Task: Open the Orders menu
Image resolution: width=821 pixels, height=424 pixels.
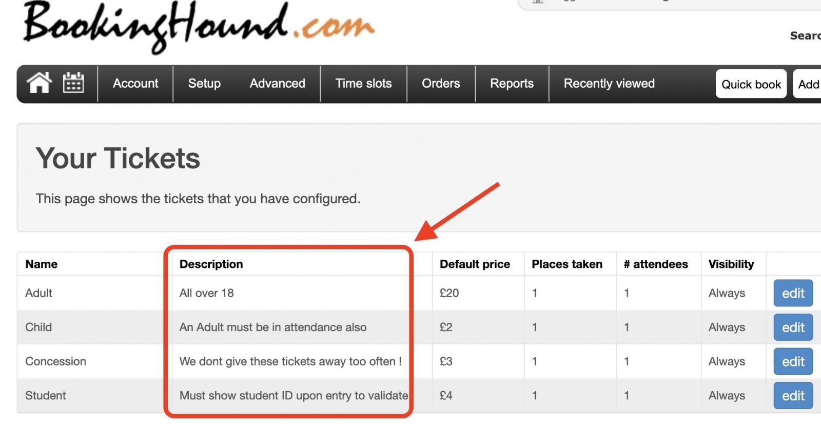Action: point(441,84)
